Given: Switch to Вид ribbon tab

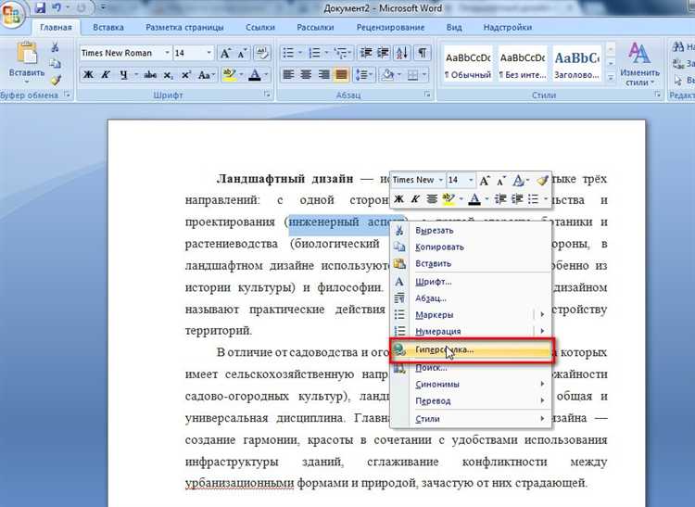Looking at the screenshot, I should click(454, 27).
